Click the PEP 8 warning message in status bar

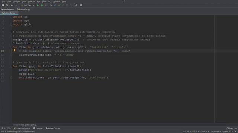click(x=18, y=132)
